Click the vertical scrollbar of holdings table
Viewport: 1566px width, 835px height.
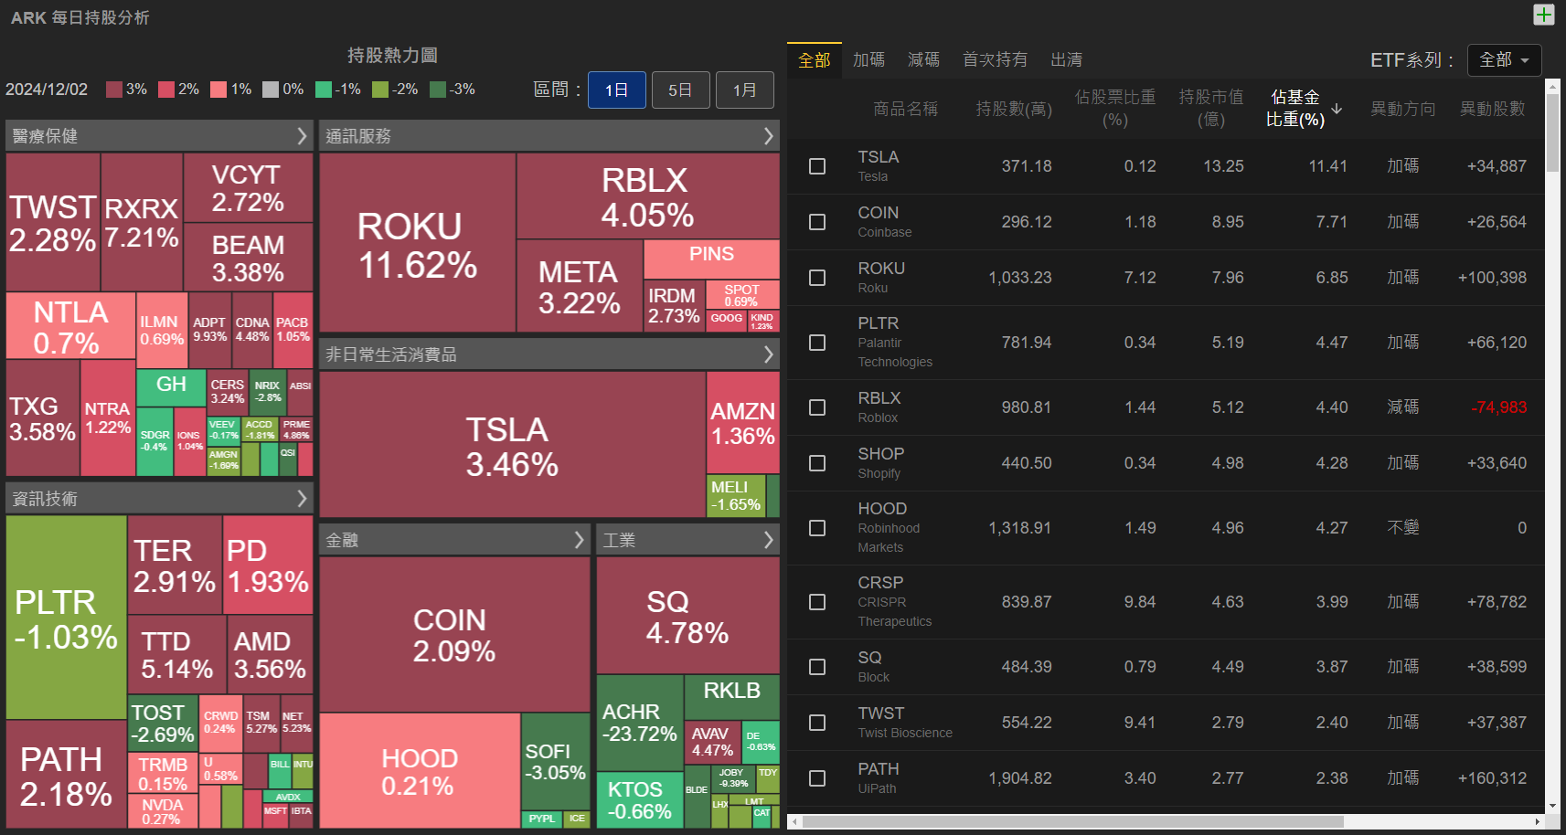pyautogui.click(x=1552, y=132)
